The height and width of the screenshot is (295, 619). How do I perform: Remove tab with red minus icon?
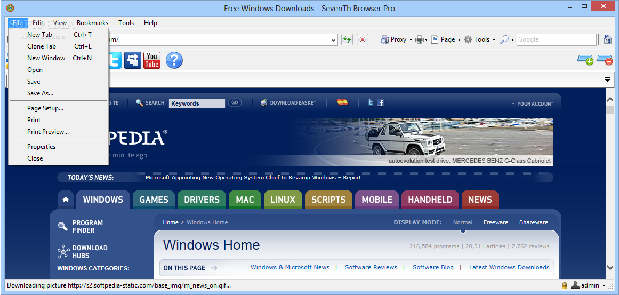pos(605,60)
